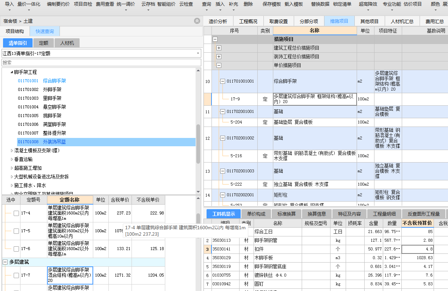Expand the 超高施工增加 tree node
448x291 pixels.
coord(12,168)
